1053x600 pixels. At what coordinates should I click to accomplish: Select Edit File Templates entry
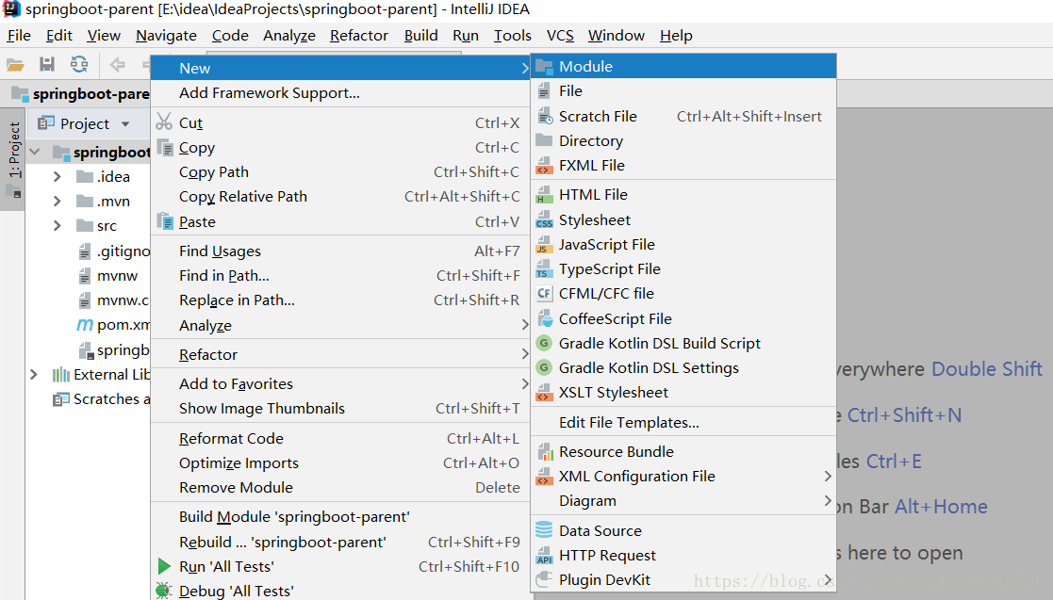tap(683, 423)
